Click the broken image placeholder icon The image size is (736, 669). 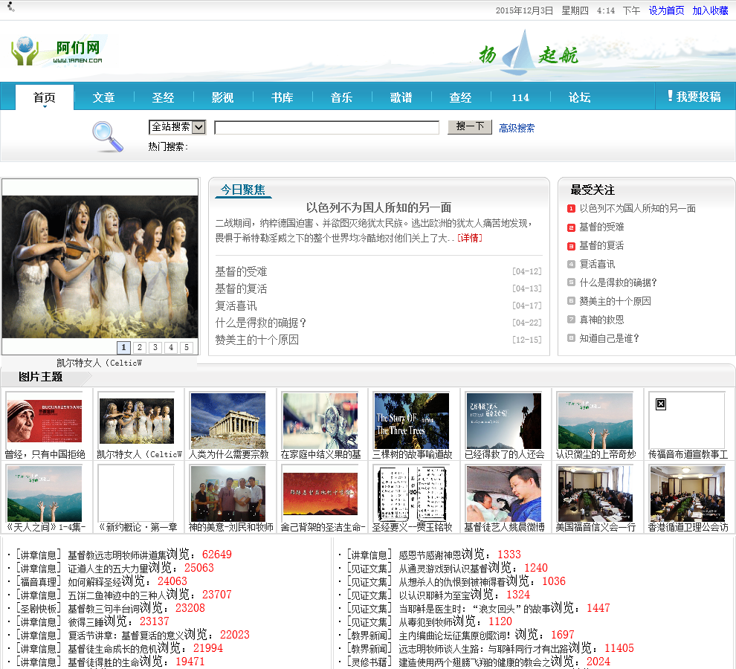pos(660,404)
